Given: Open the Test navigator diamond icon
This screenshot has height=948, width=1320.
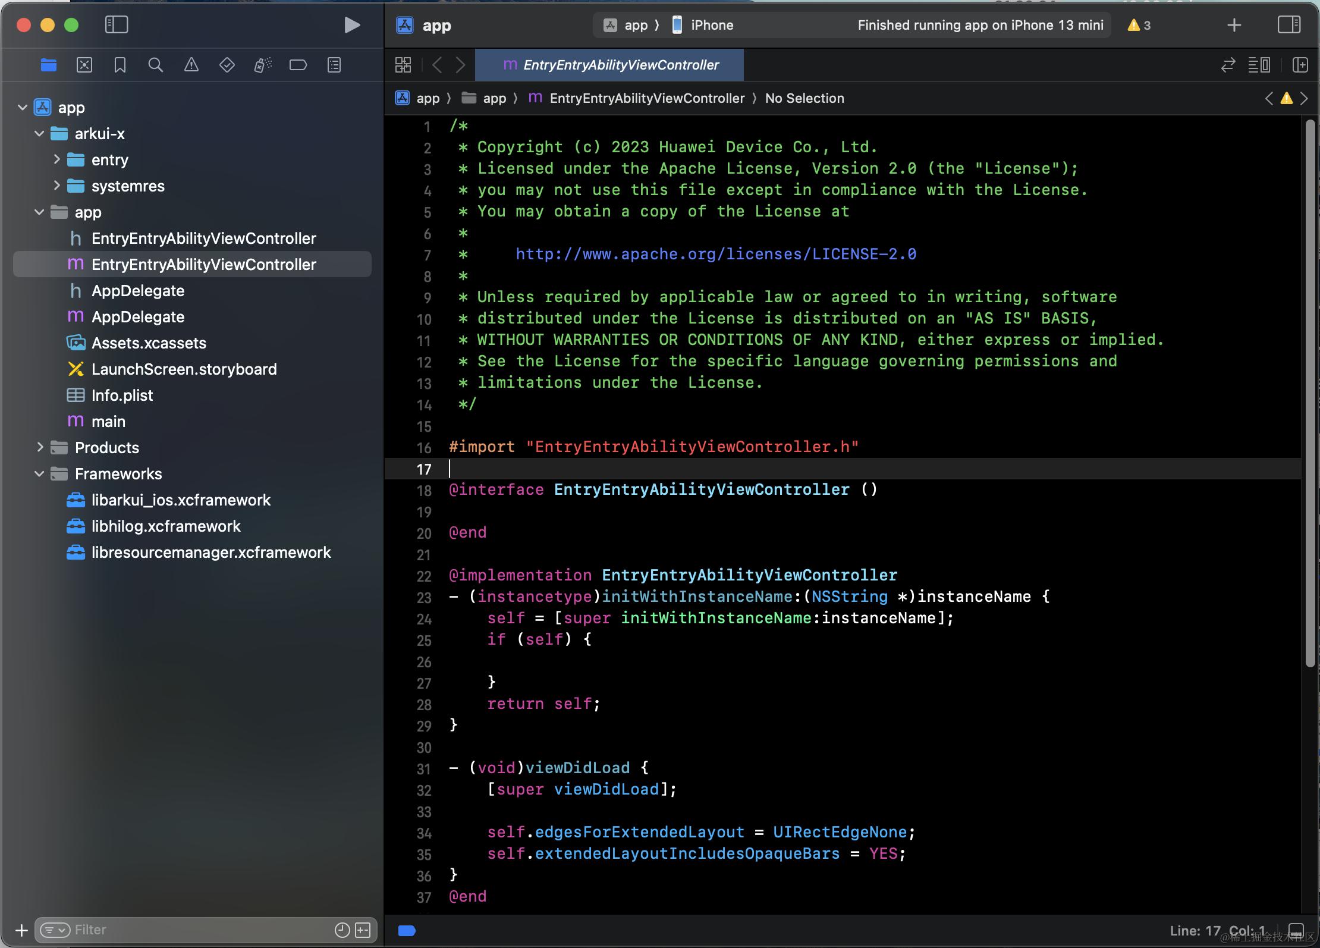Looking at the screenshot, I should pos(227,65).
